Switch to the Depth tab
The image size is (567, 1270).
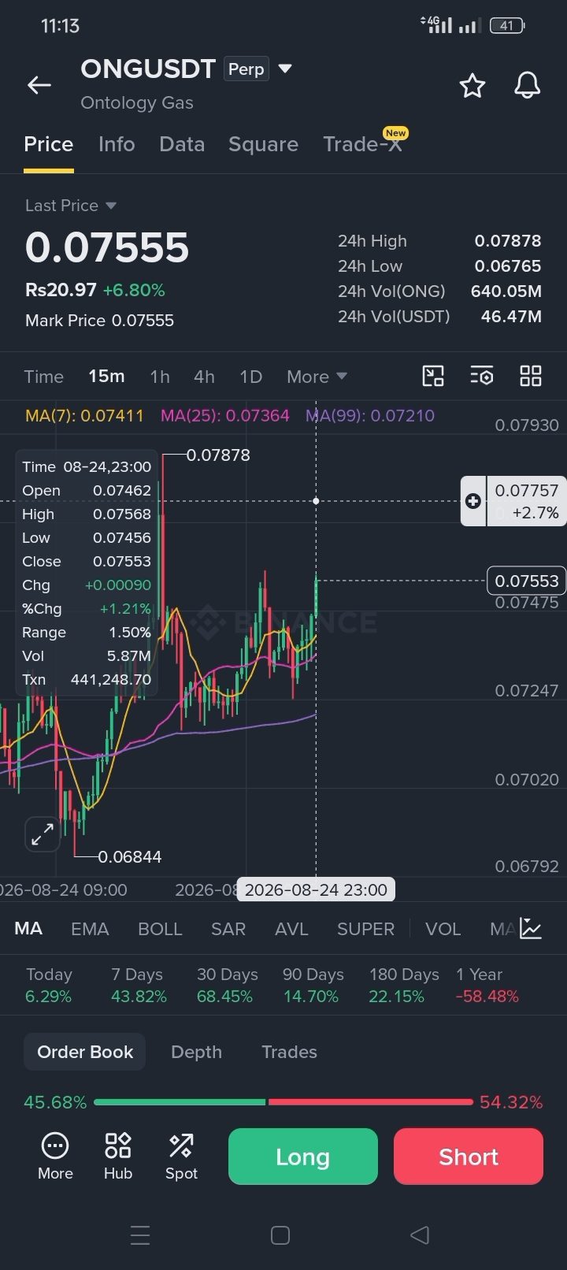[x=196, y=1052]
